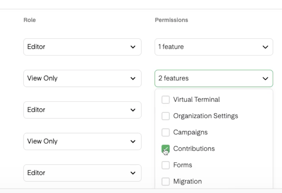
Task: Enable the Migration feature checkbox
Action: [x=166, y=181]
